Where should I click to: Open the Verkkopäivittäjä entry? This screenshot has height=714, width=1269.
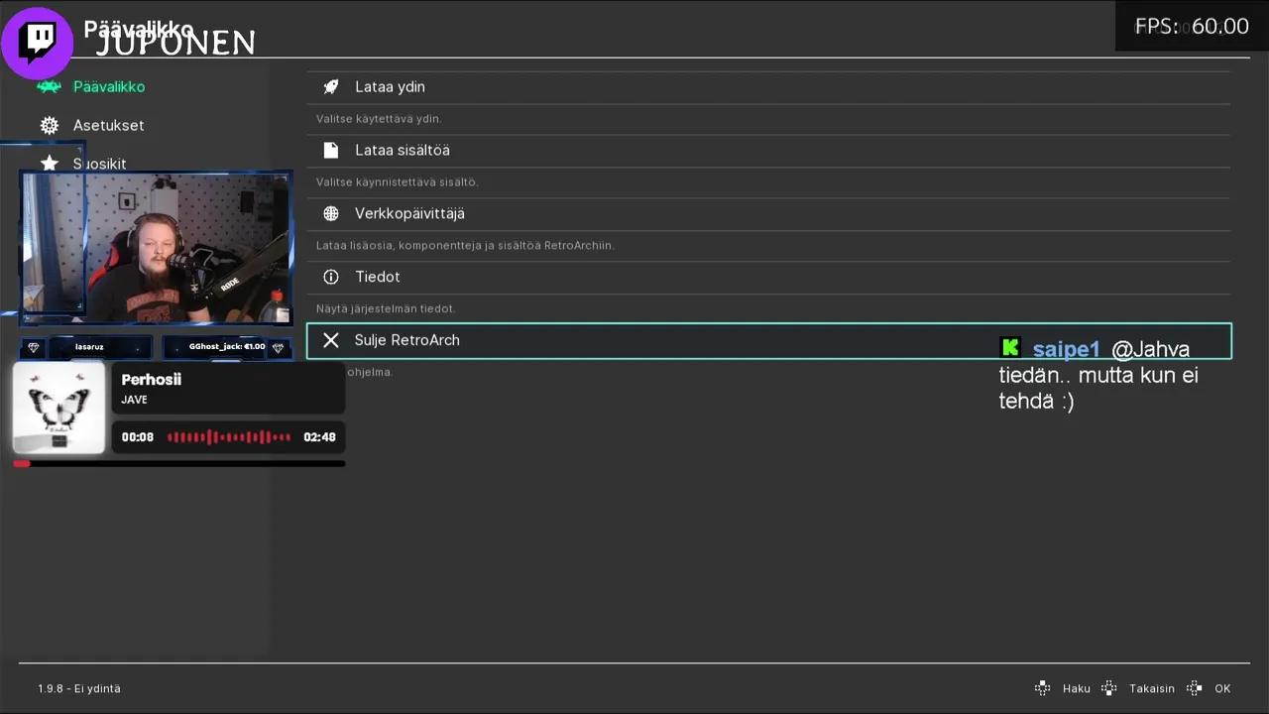coord(768,213)
